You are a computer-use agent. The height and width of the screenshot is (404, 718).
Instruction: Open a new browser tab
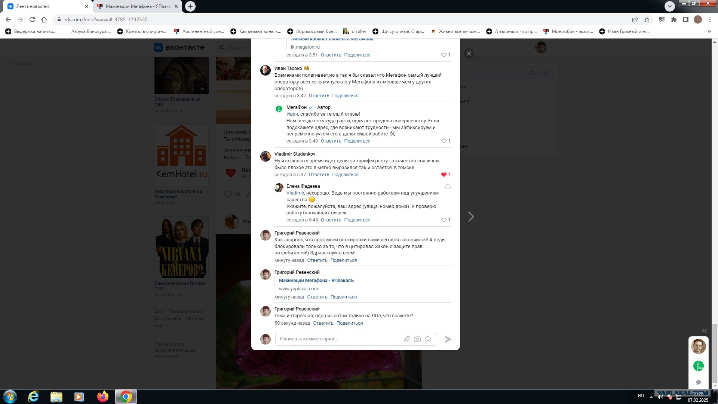click(x=190, y=6)
